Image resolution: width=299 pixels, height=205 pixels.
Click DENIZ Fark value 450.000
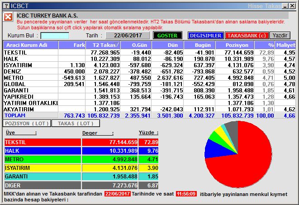click(x=74, y=72)
